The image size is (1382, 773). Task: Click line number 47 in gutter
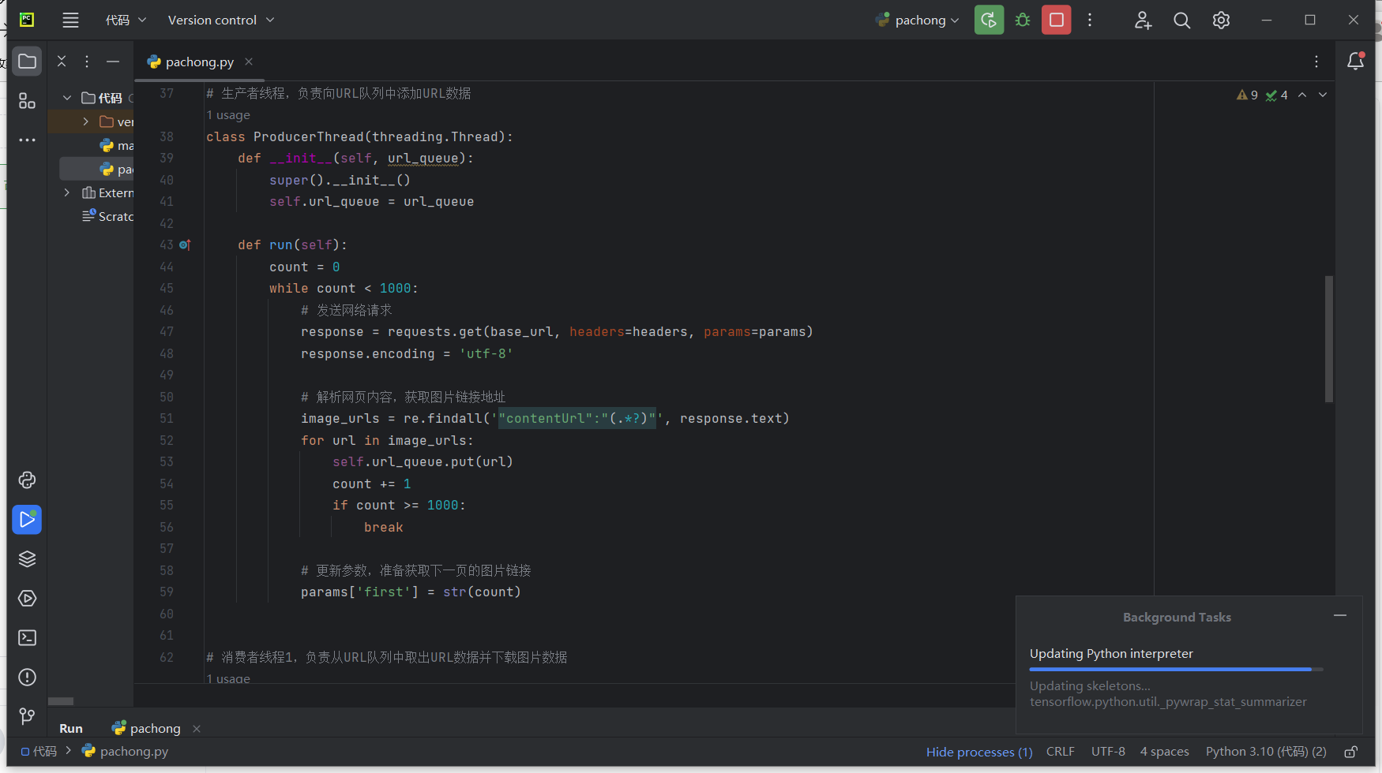[167, 332]
